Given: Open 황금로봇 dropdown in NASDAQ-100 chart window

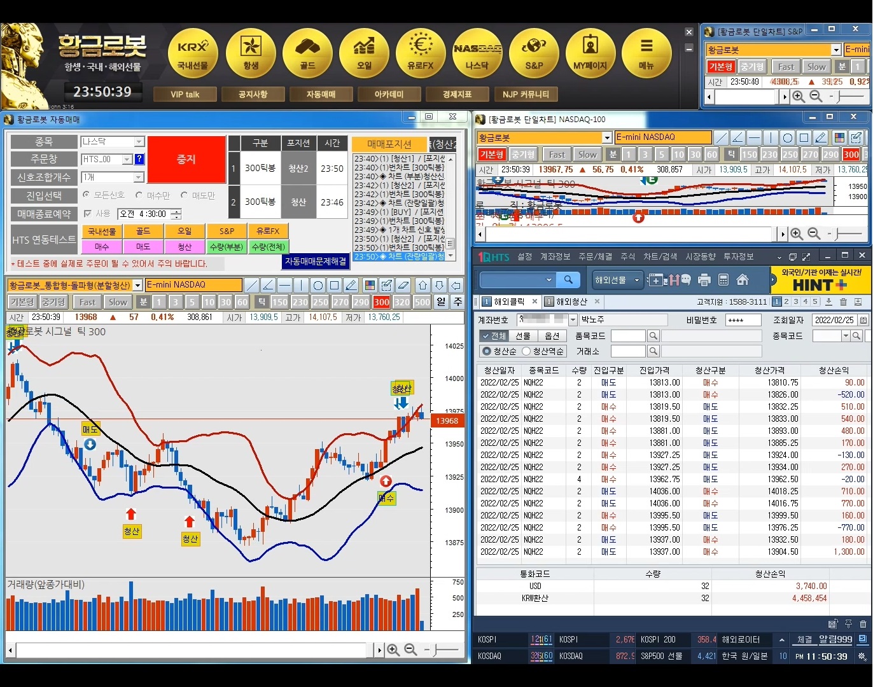Looking at the screenshot, I should coord(607,137).
